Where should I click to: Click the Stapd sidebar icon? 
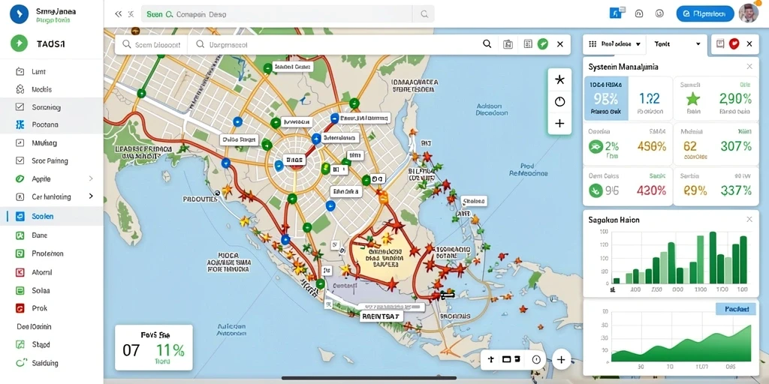pos(20,344)
